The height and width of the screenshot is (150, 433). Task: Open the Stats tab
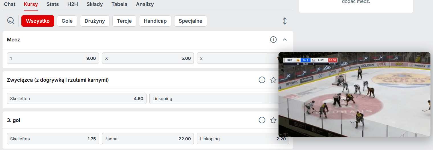53,4
